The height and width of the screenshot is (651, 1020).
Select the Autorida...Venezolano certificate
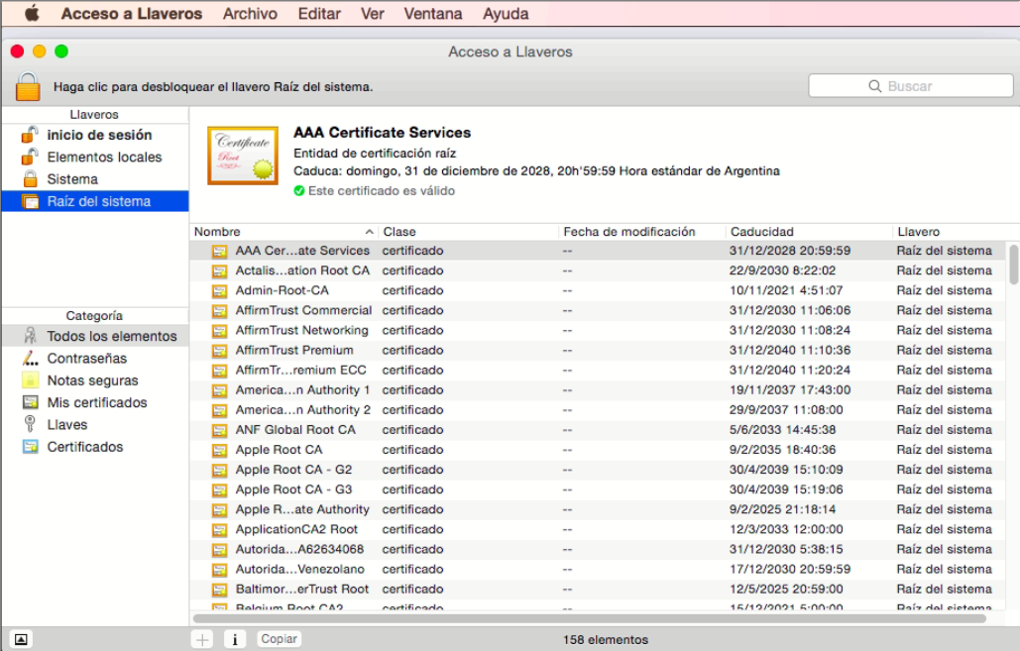click(x=599, y=569)
